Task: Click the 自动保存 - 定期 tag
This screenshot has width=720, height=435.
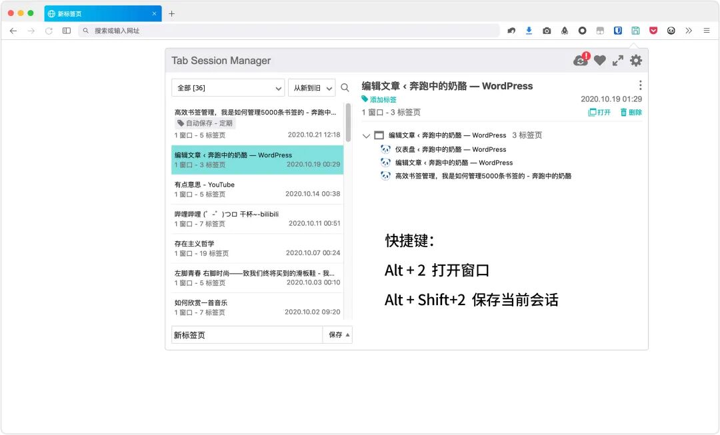Action: (205, 123)
